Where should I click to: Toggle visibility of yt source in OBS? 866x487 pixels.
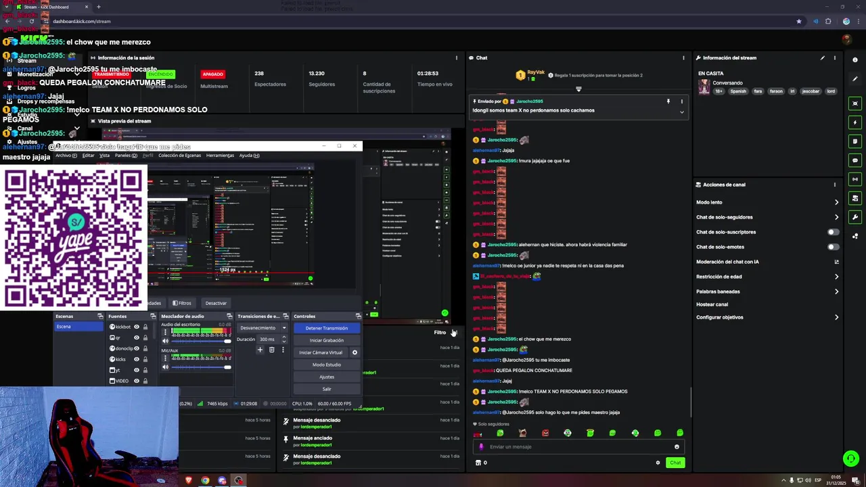136,370
